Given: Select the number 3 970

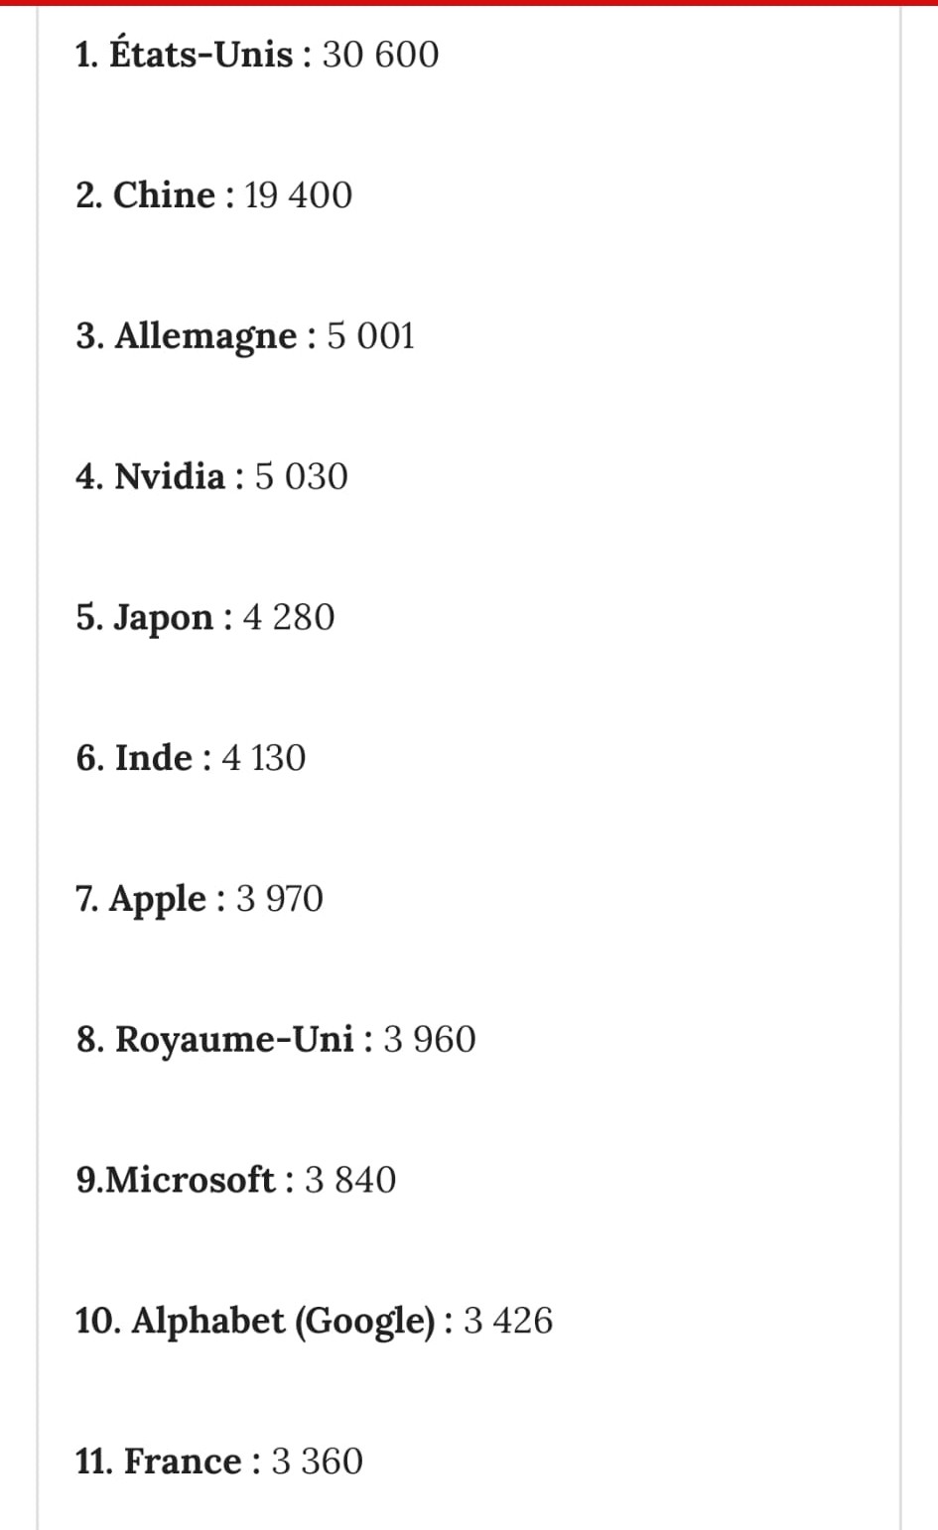Looking at the screenshot, I should coord(279,900).
